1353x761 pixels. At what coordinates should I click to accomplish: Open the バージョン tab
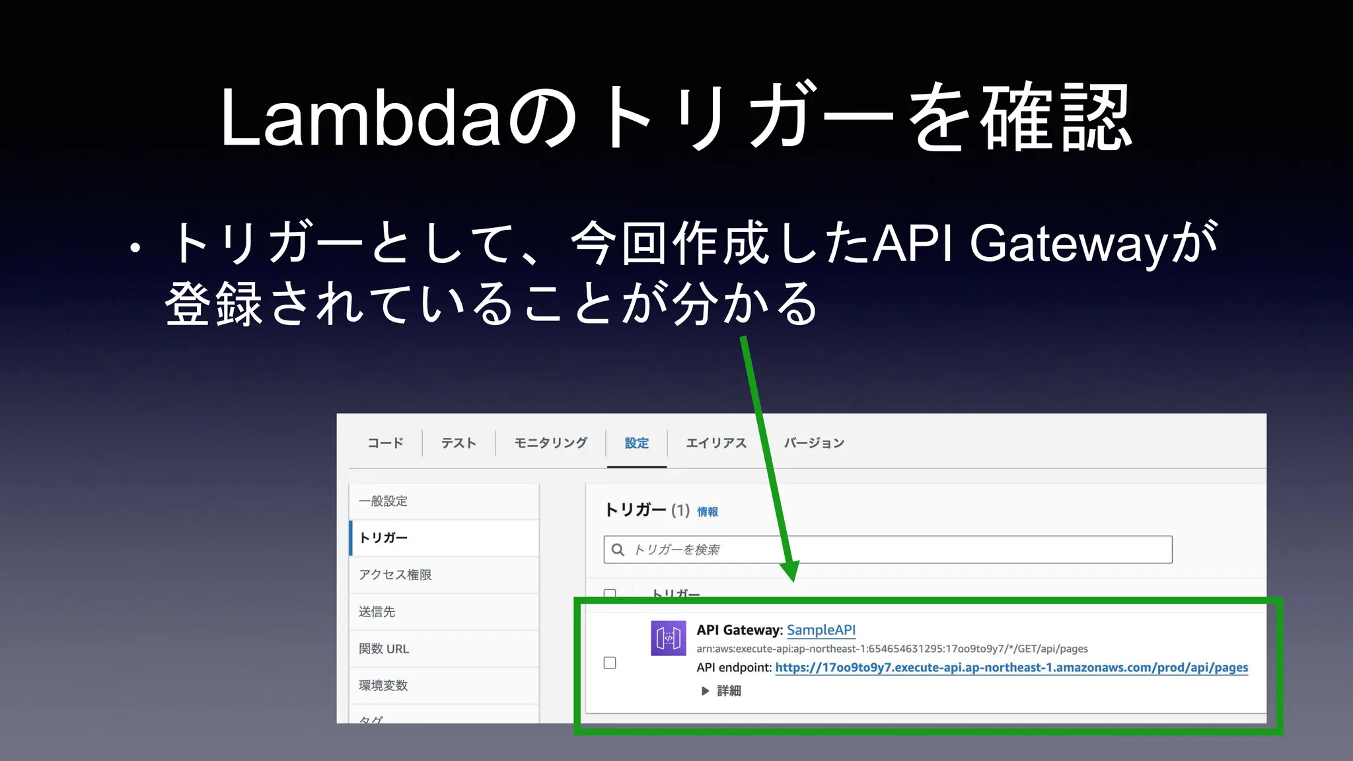pos(814,443)
